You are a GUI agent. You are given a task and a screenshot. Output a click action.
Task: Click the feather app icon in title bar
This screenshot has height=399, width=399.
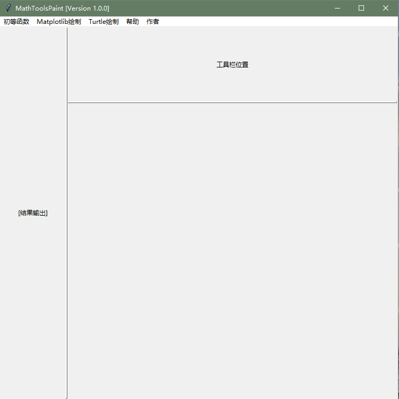point(8,8)
